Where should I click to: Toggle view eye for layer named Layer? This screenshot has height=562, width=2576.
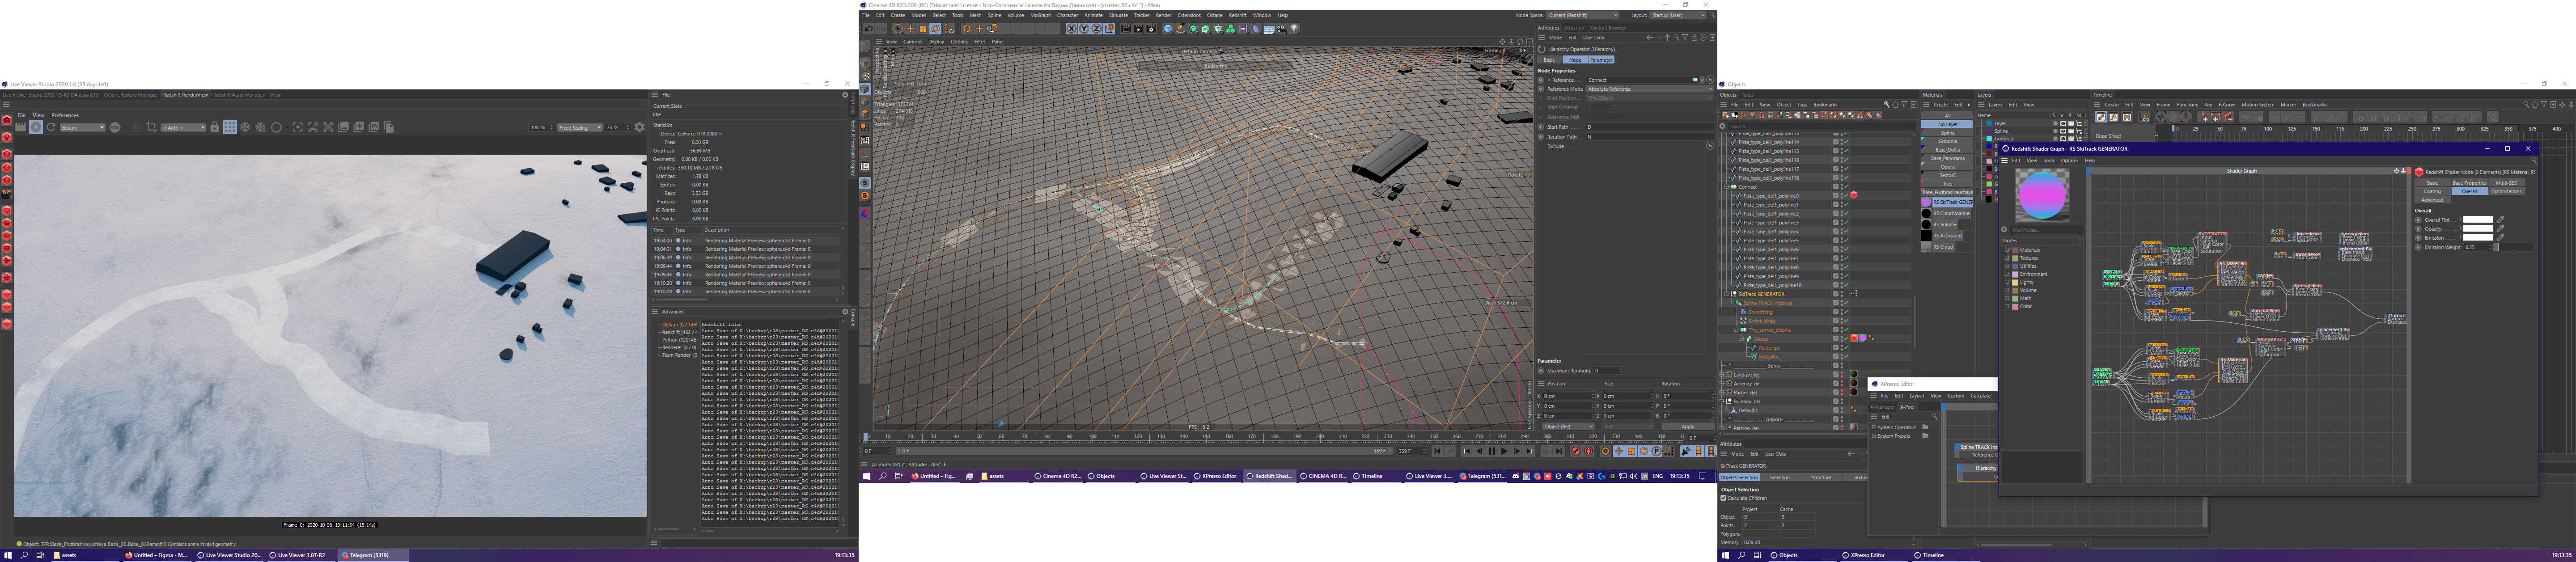[x=2063, y=124]
